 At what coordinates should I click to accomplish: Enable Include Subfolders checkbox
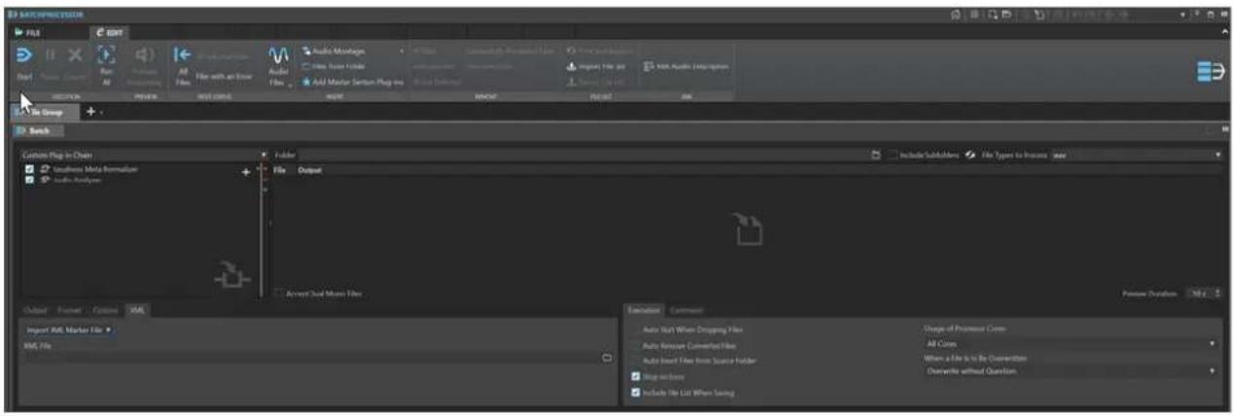pos(893,155)
